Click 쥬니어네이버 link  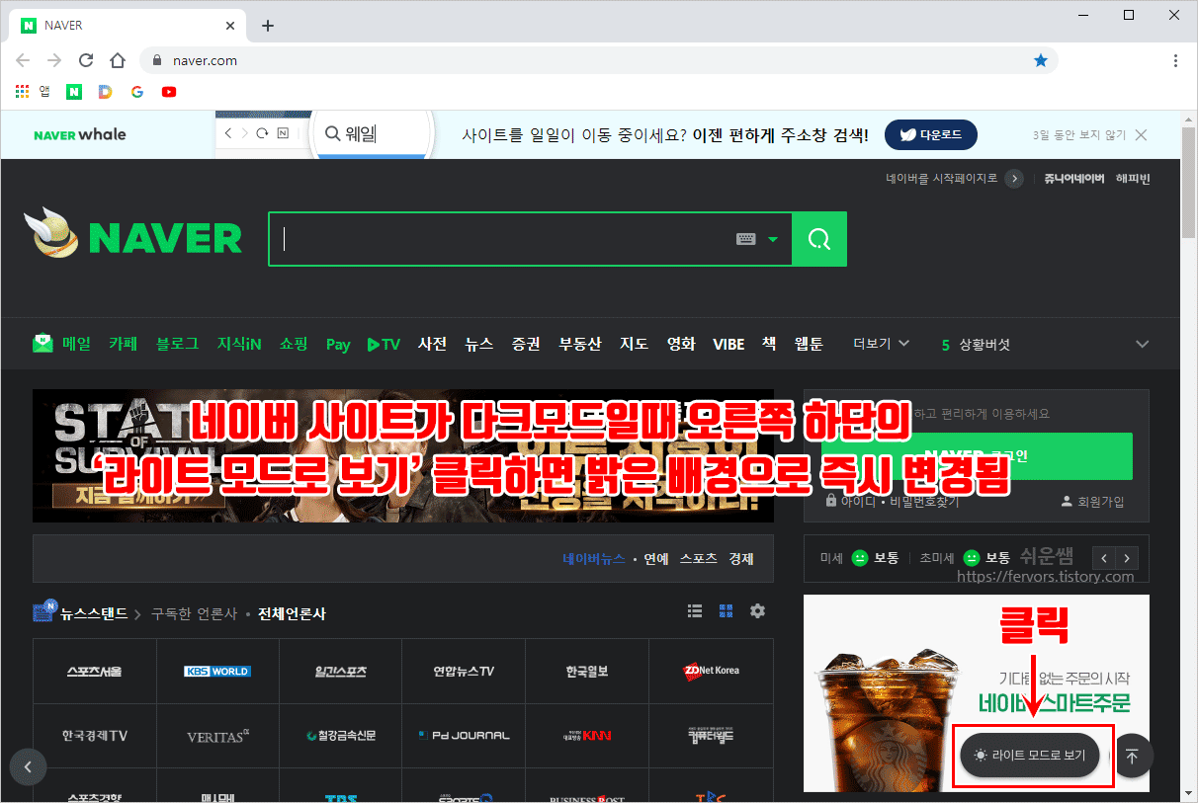1074,179
